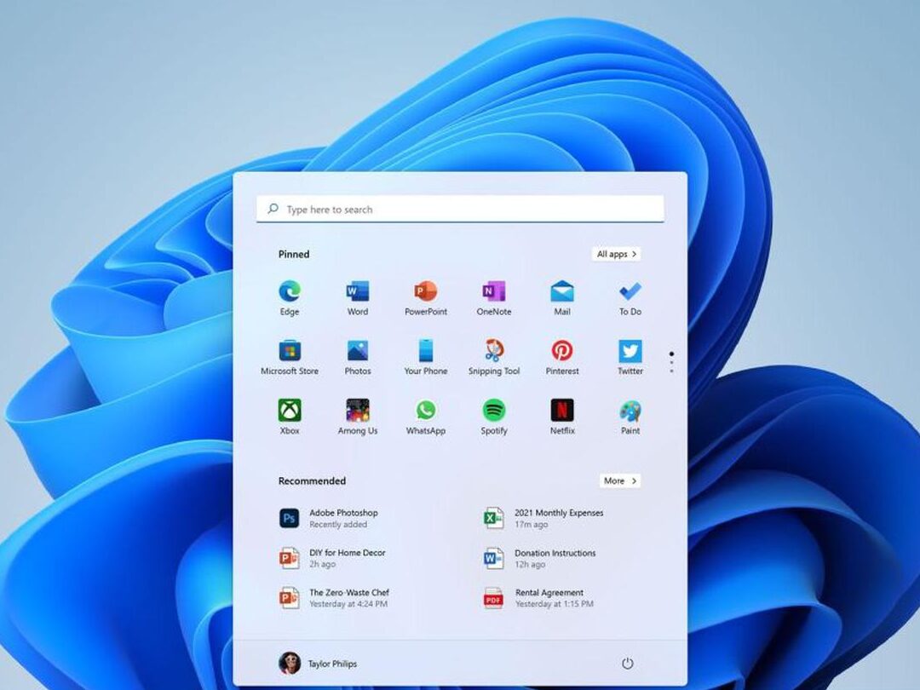Expand the All apps list
Viewport: 920px width, 690px height.
[616, 254]
